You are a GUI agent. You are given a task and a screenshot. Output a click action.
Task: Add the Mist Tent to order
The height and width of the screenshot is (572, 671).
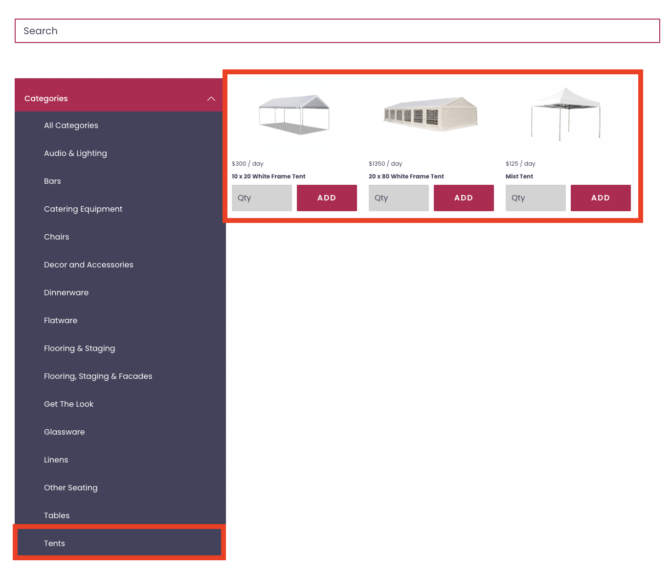pos(601,198)
